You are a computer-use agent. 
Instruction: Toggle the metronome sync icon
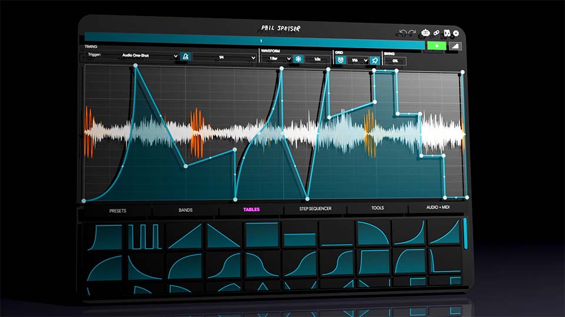click(x=185, y=56)
